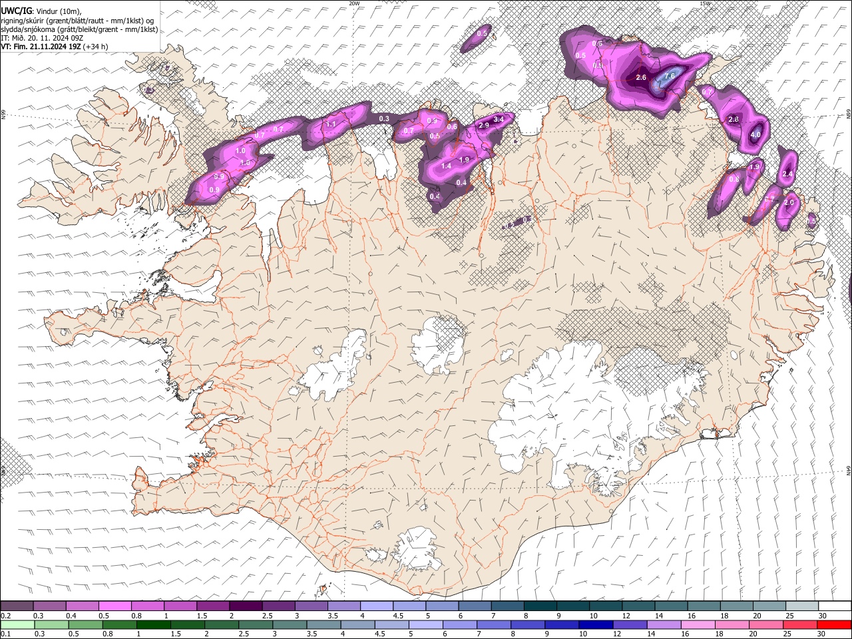Select the 1 dark green swatch in the bottom legend row
Image resolution: width=852 pixels, height=639 pixels.
pos(152,625)
